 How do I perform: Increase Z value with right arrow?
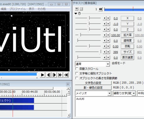(108, 29)
